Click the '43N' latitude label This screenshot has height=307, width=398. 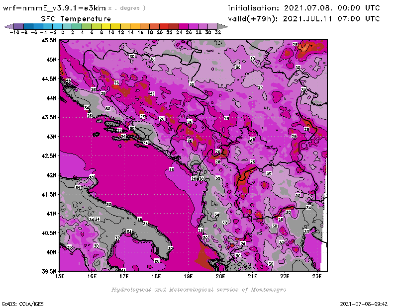click(x=52, y=137)
